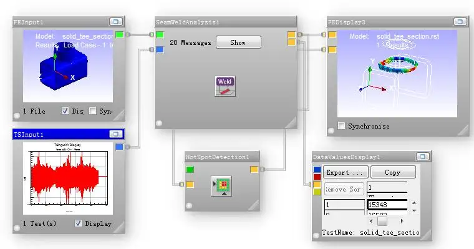Select the SeamWeldAnalysis1 title bar
The image size is (474, 249).
tap(226, 22)
